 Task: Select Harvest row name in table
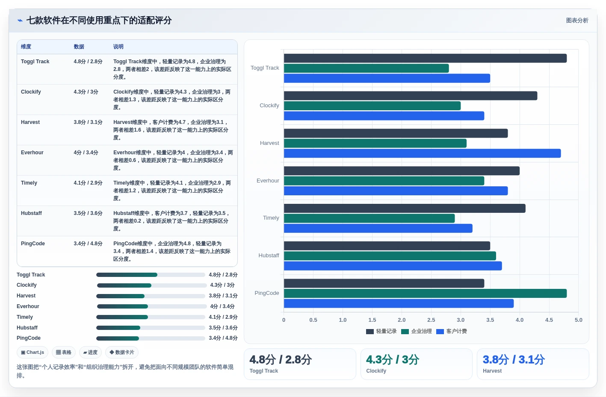(30, 122)
